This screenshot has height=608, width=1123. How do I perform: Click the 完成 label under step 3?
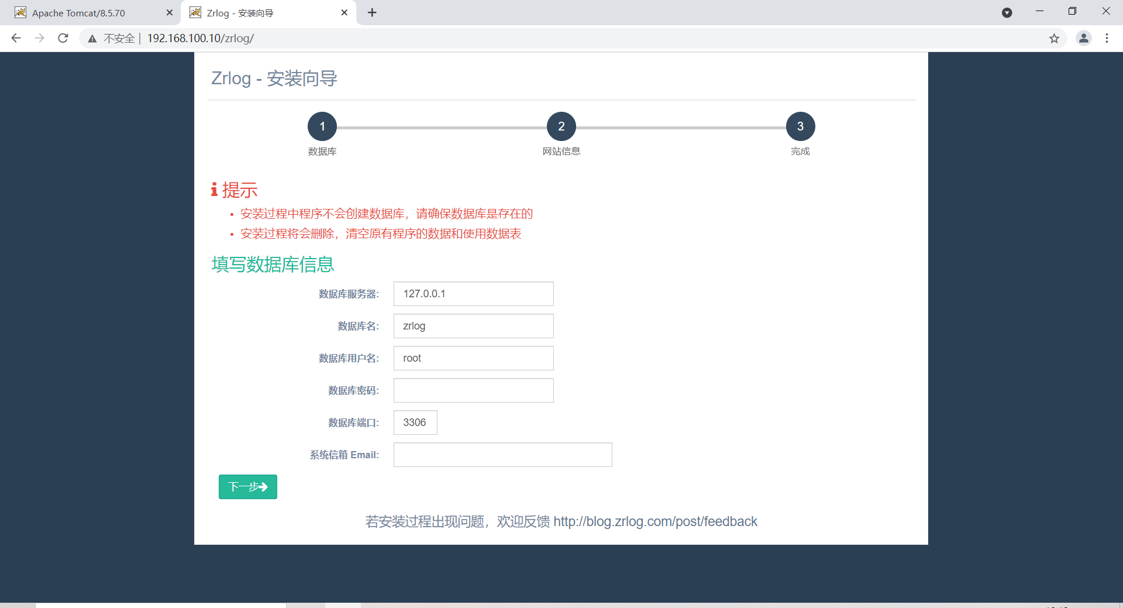pyautogui.click(x=800, y=152)
